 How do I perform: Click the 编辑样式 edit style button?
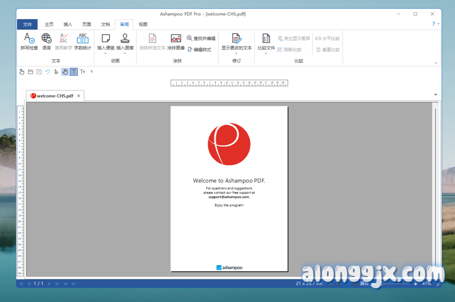pos(199,50)
